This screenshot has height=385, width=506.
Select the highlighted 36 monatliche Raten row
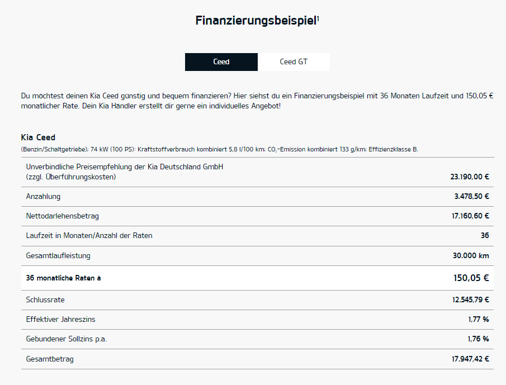click(257, 278)
